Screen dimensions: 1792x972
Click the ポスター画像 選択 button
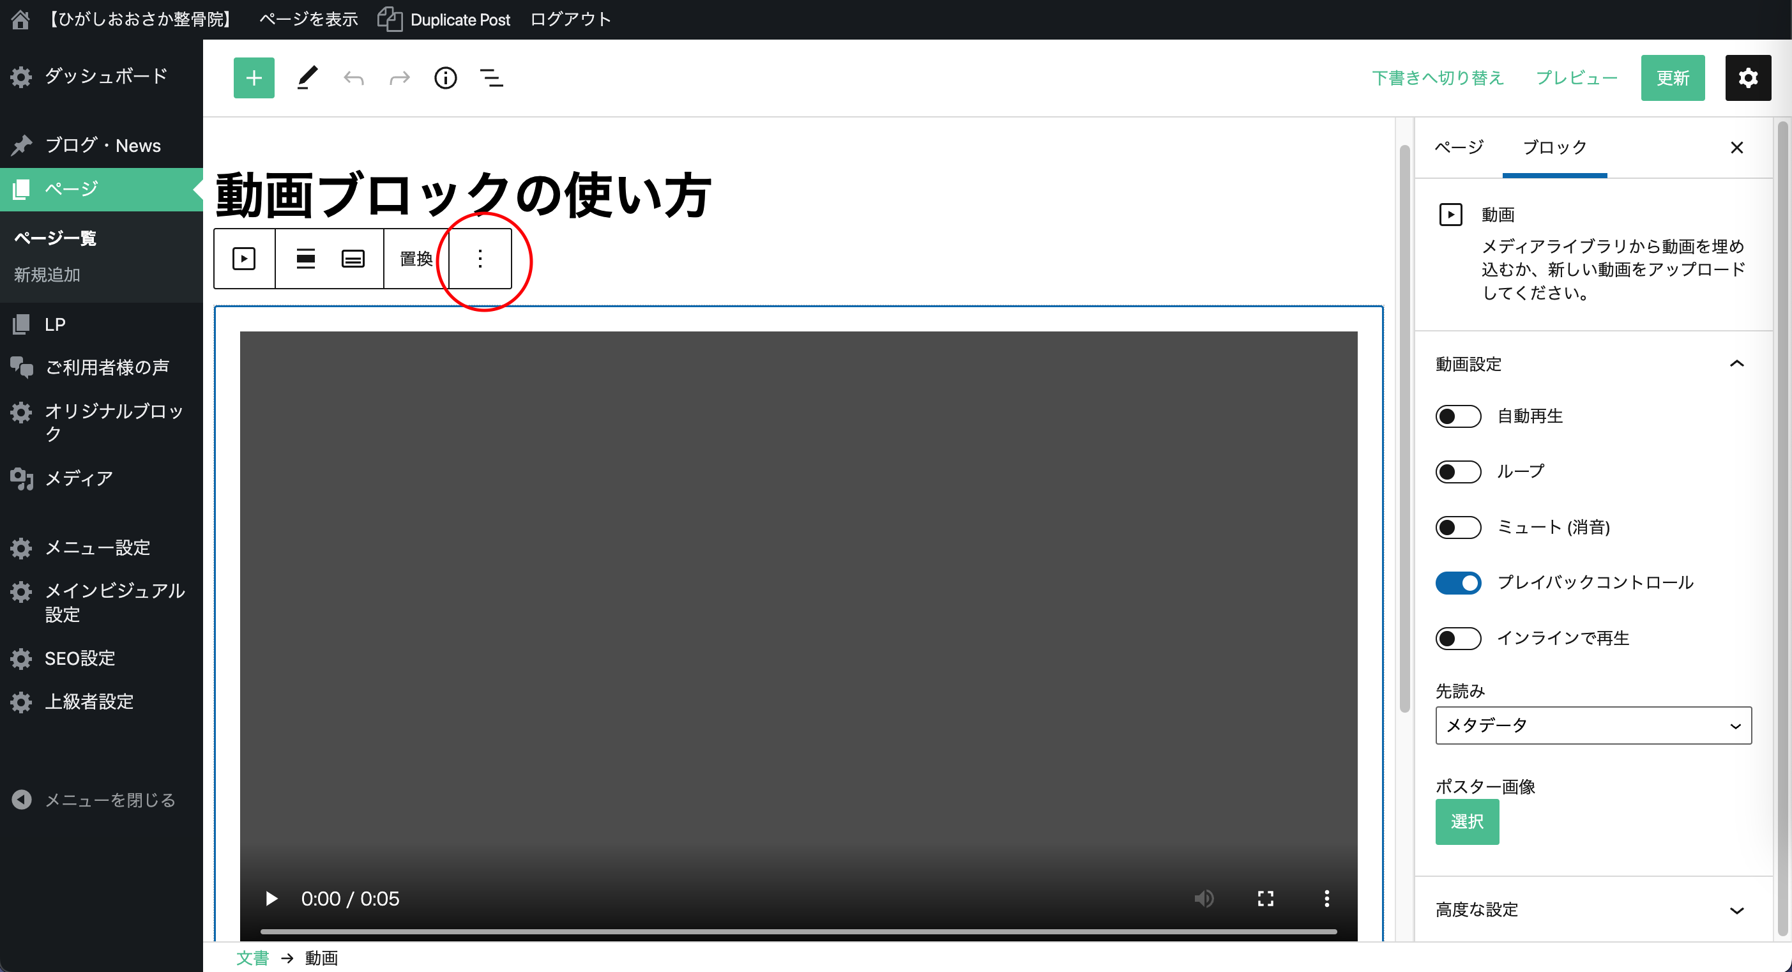[1466, 822]
